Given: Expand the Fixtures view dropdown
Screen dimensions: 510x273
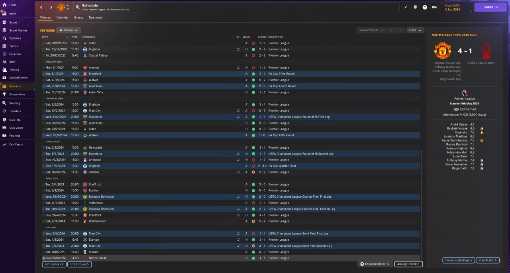Looking at the screenshot, I should [69, 30].
